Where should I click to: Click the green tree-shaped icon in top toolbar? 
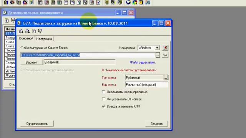[x=32, y=2]
